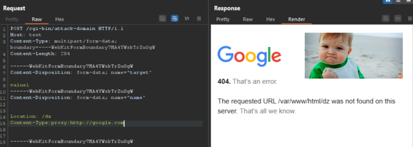
Task: Click the WebKitFormBoundary line at row 10
Action: pyautogui.click(x=72, y=91)
